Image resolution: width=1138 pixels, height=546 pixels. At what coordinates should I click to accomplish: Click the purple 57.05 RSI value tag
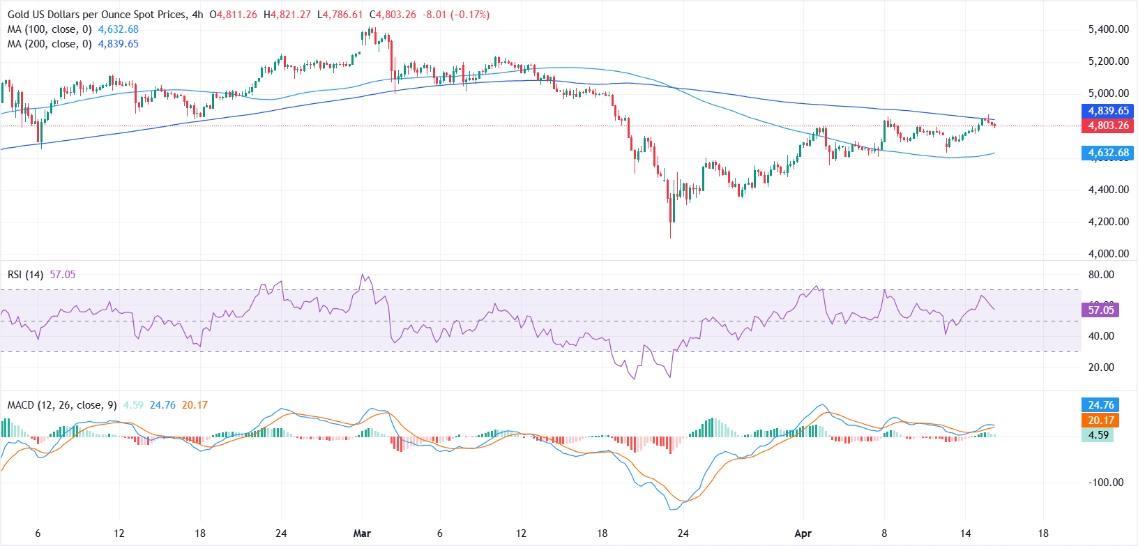[1100, 310]
